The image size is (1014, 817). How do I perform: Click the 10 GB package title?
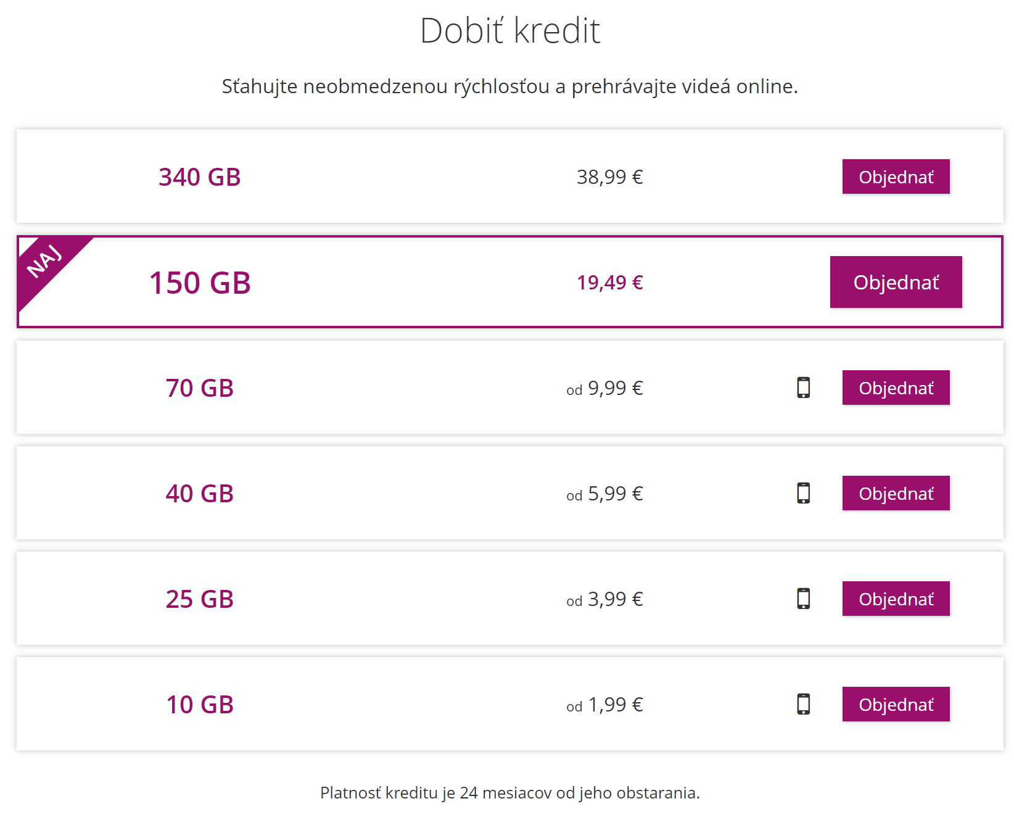[199, 705]
